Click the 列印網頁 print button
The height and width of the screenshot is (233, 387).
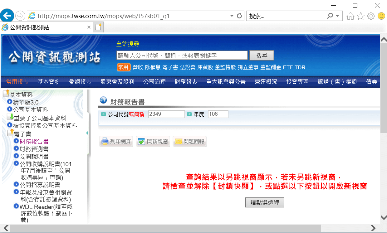(x=116, y=142)
